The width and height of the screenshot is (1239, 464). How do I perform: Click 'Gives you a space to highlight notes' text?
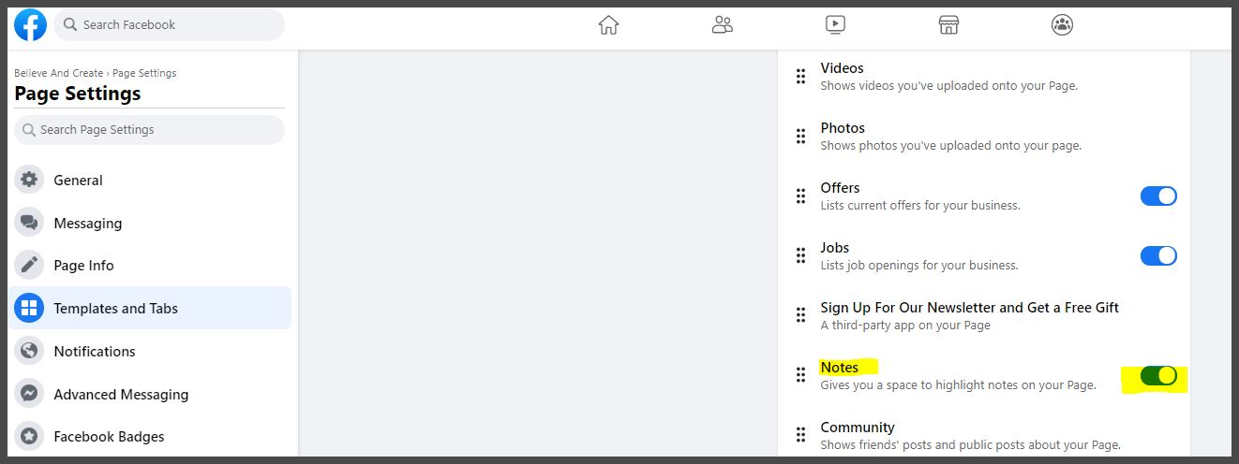958,385
